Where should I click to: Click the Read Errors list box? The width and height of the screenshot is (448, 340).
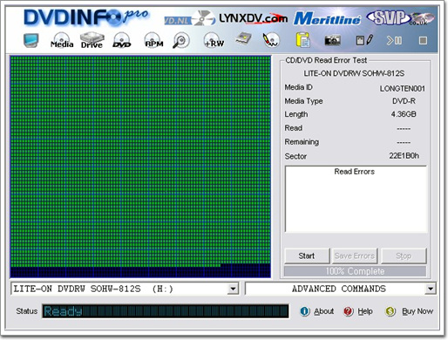coord(356,199)
